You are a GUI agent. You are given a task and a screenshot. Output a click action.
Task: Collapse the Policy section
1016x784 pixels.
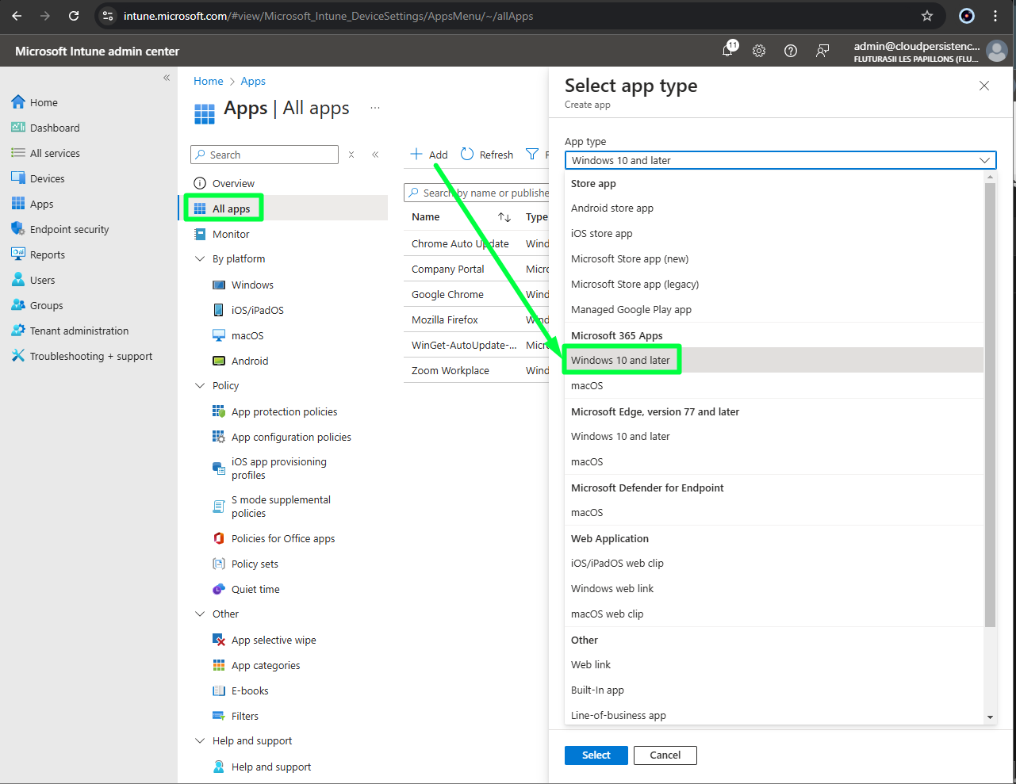tap(200, 386)
